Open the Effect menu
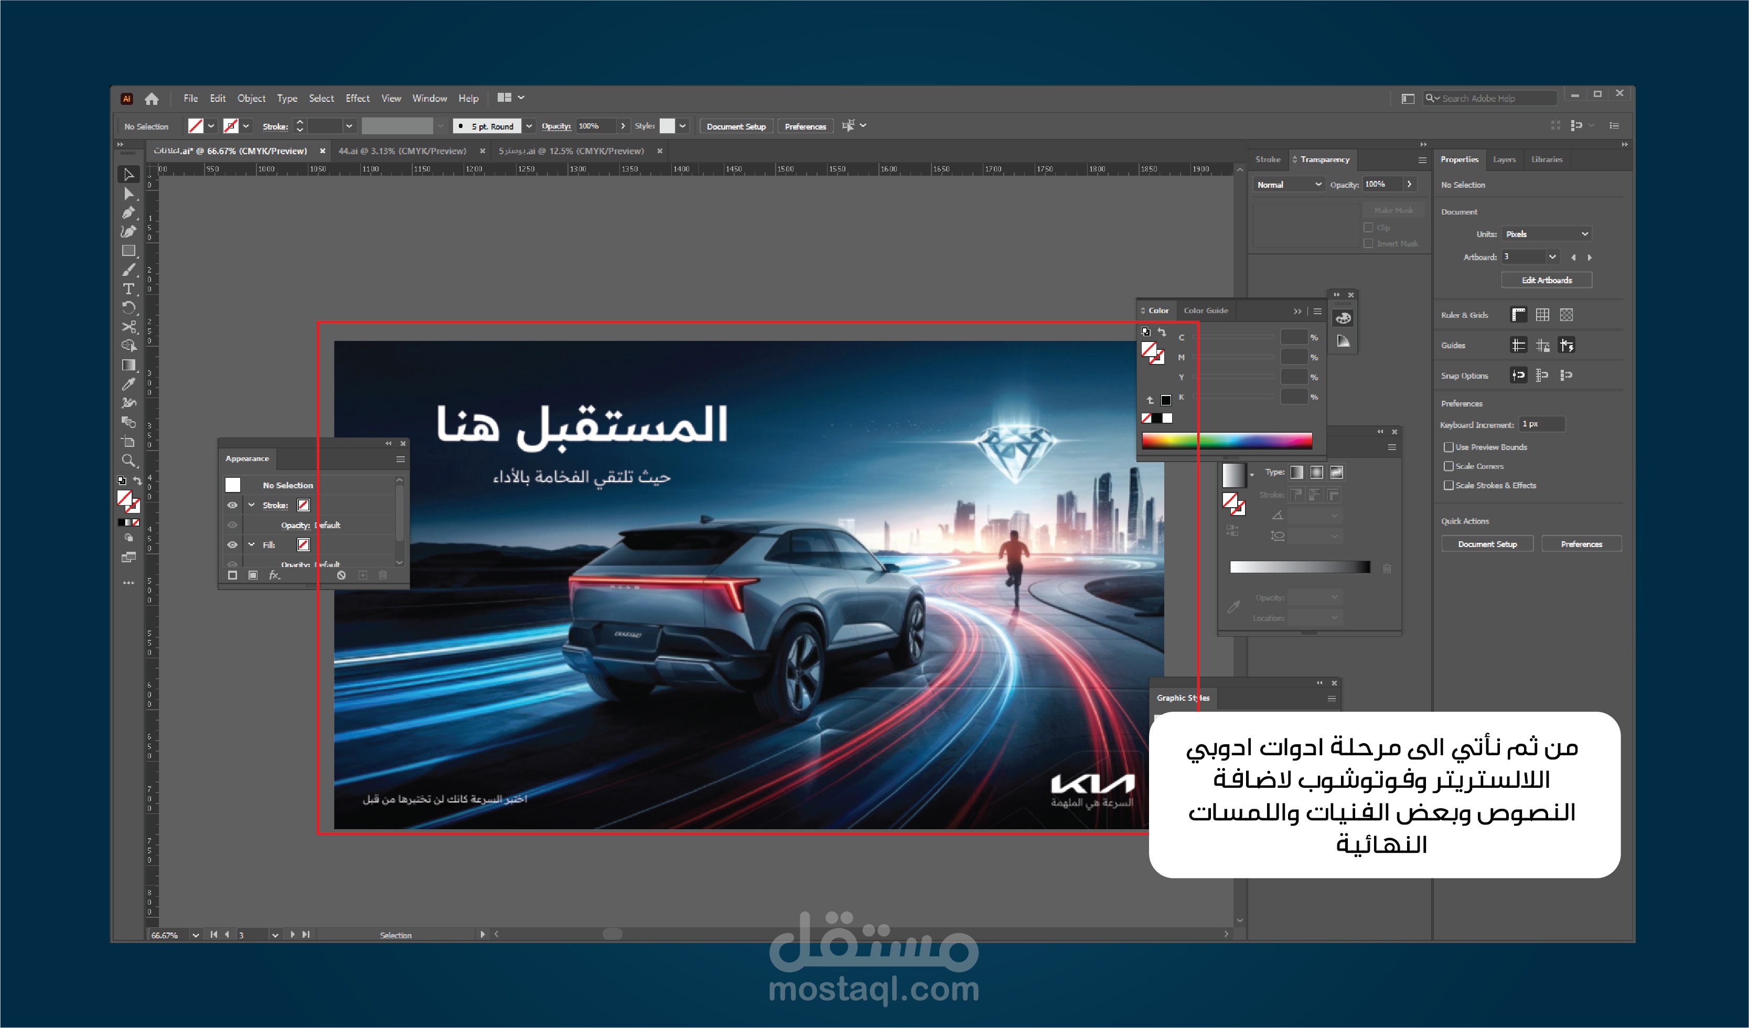The image size is (1749, 1028). [x=358, y=99]
